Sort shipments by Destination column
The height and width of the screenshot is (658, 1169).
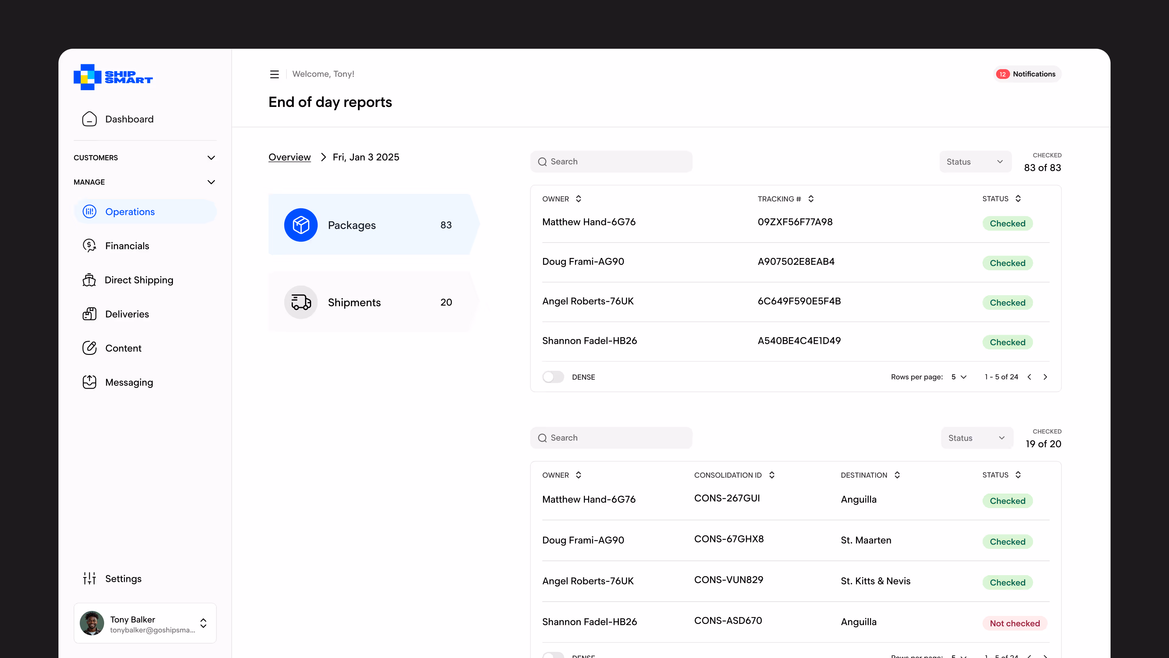tap(897, 475)
